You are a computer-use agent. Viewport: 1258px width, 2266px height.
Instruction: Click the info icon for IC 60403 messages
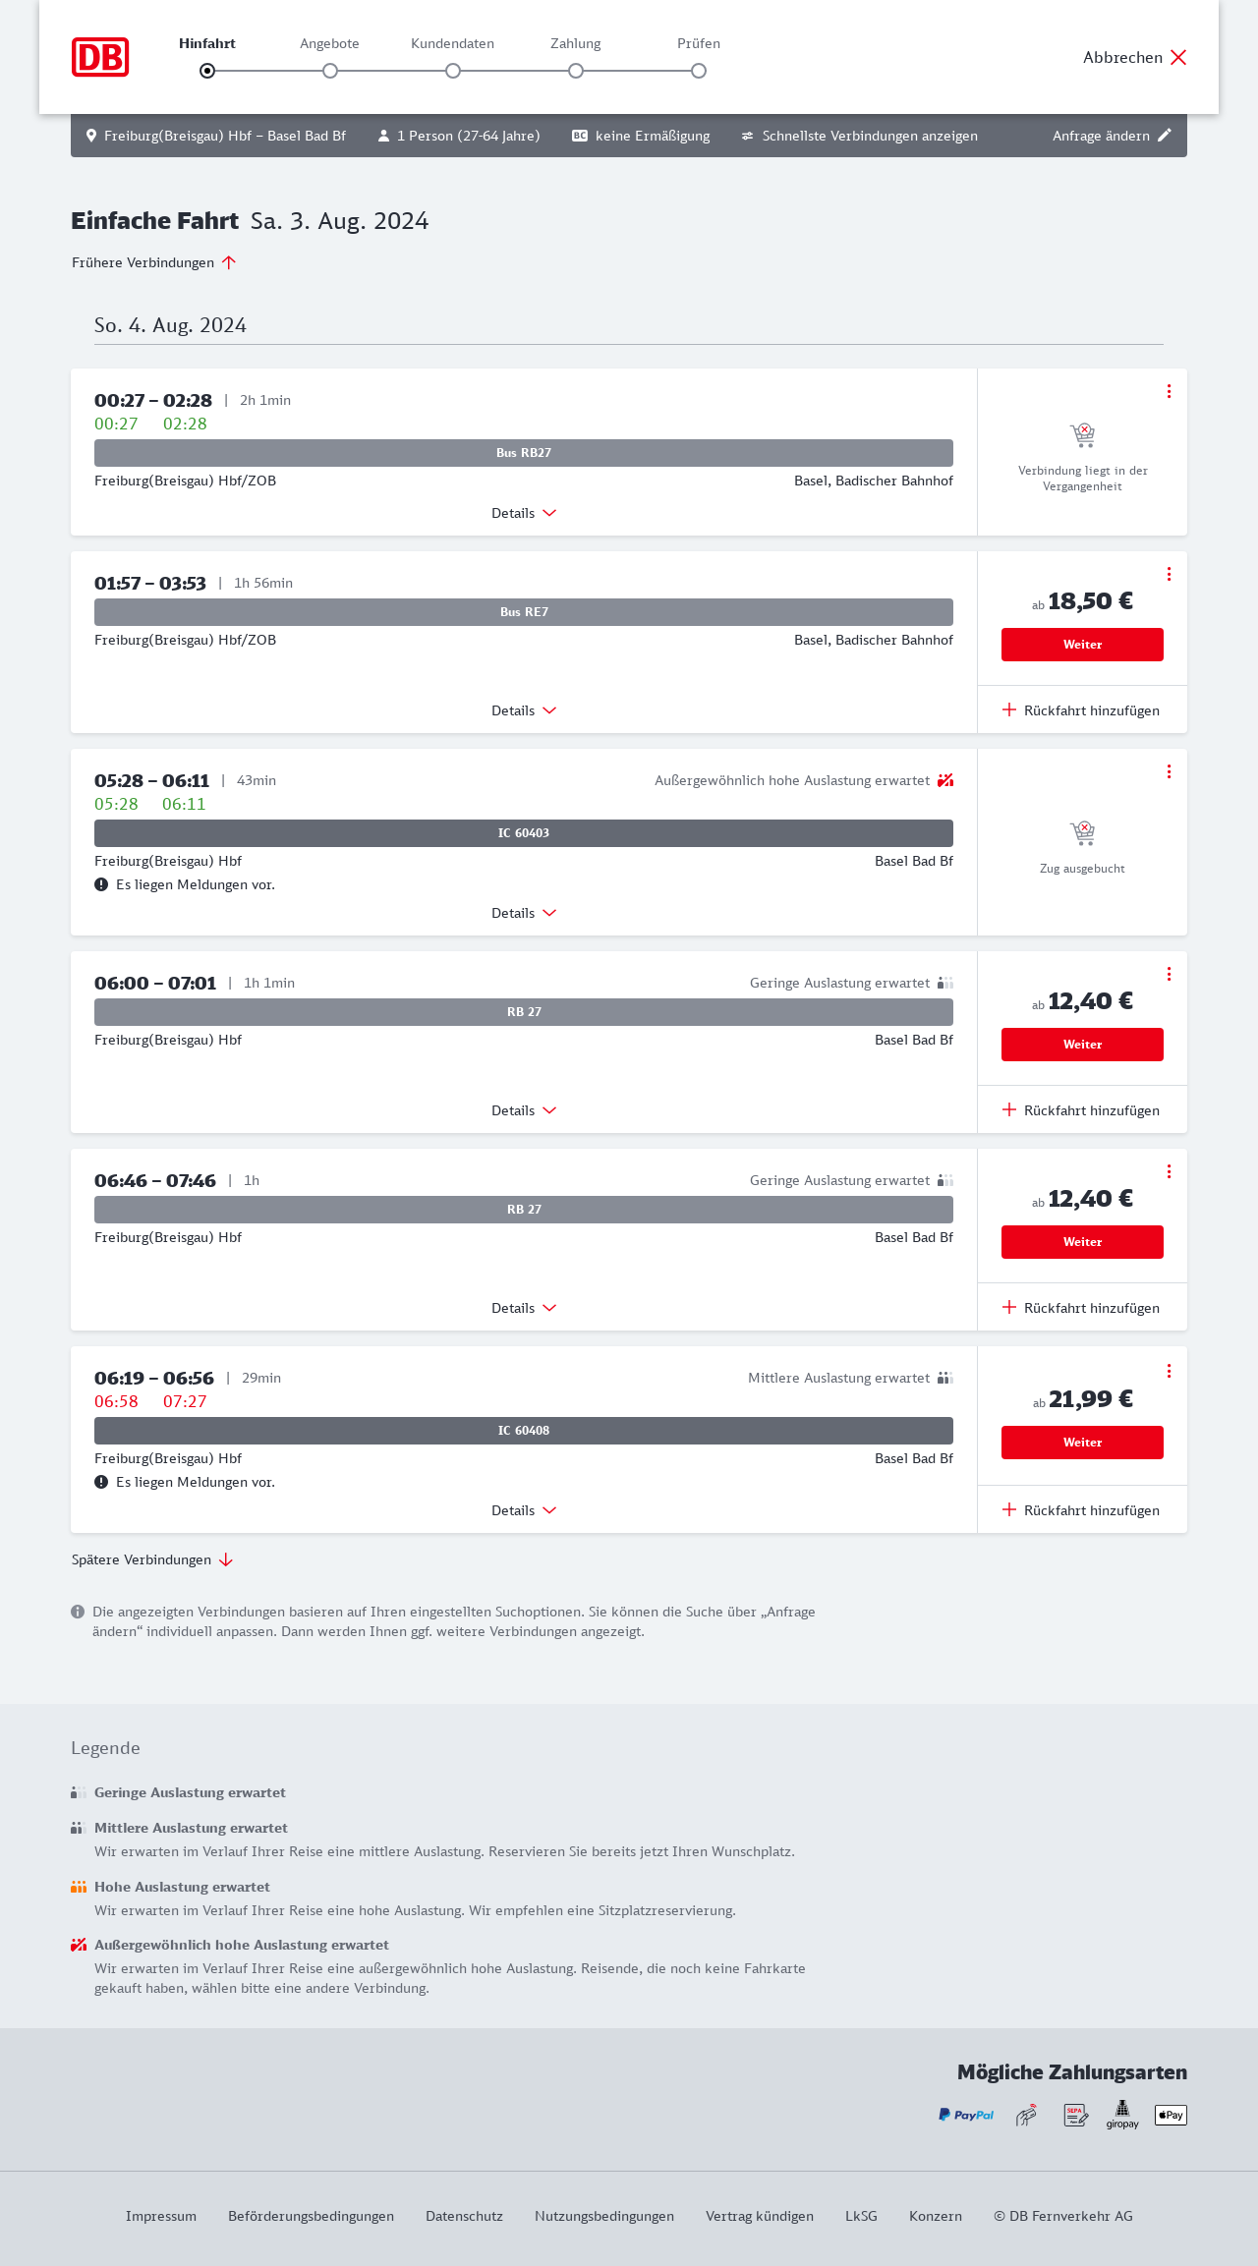coord(101,884)
